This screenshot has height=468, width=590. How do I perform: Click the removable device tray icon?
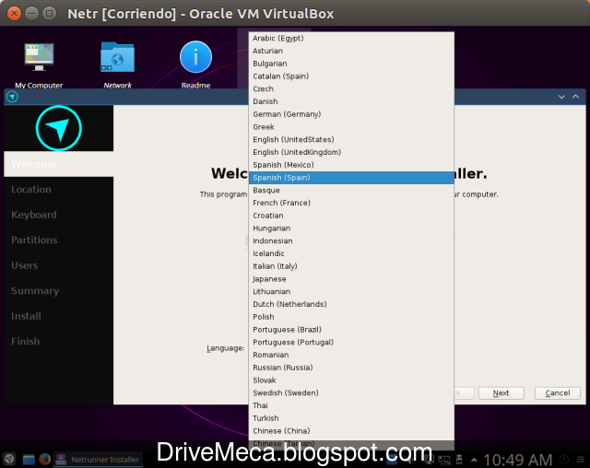459,460
